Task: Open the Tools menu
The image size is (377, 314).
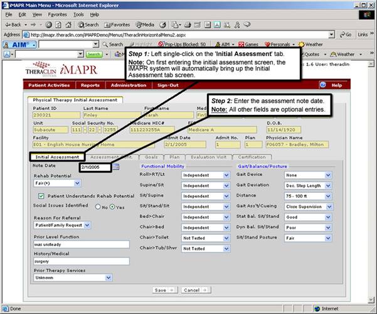Action: tap(78, 14)
